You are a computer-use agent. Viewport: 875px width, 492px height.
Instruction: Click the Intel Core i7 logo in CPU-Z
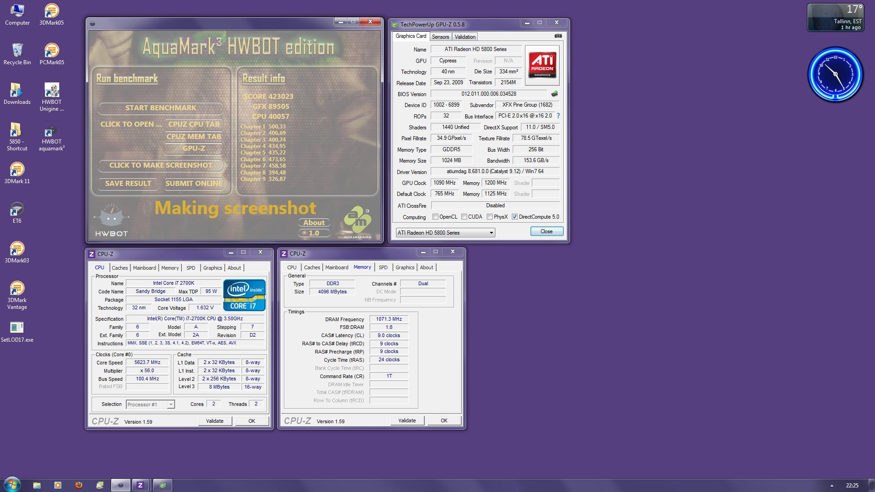tap(244, 295)
